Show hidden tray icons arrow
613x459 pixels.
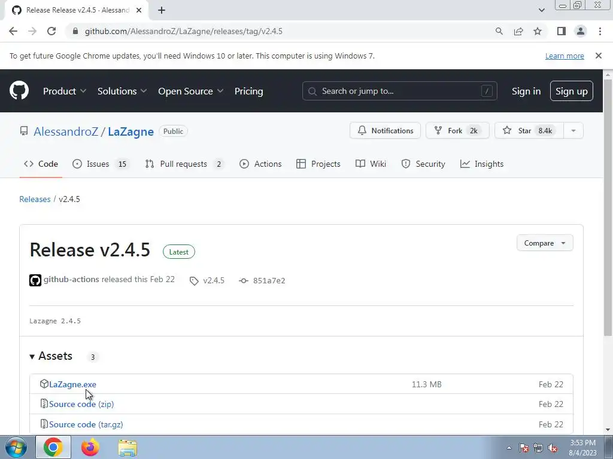pos(509,448)
